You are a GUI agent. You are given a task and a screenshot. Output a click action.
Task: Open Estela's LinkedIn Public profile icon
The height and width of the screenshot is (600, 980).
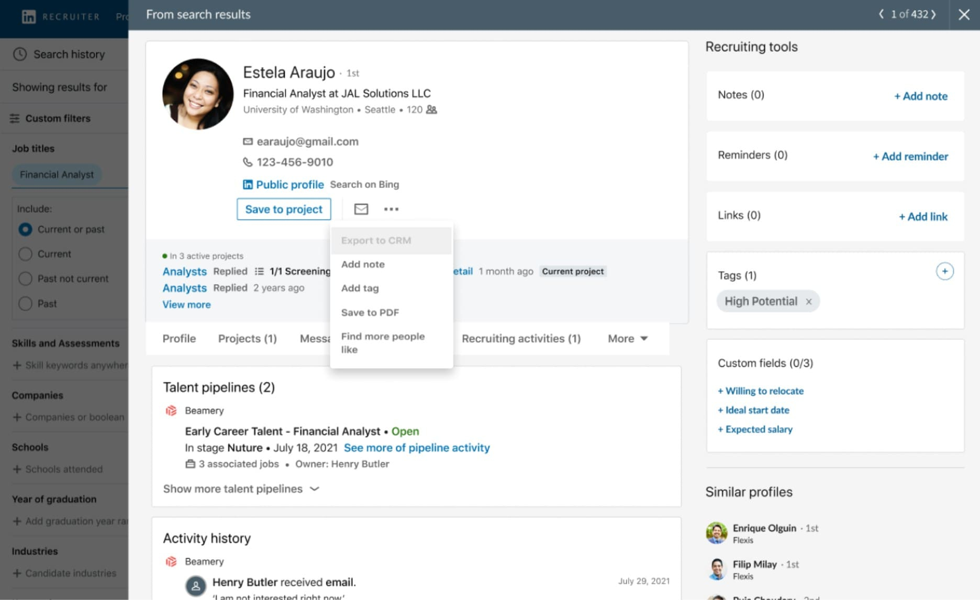pyautogui.click(x=247, y=184)
